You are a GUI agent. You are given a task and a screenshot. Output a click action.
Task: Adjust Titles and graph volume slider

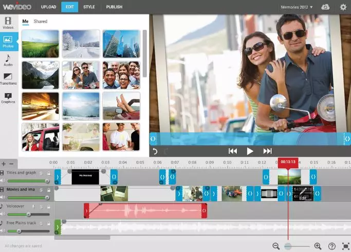click(28, 181)
